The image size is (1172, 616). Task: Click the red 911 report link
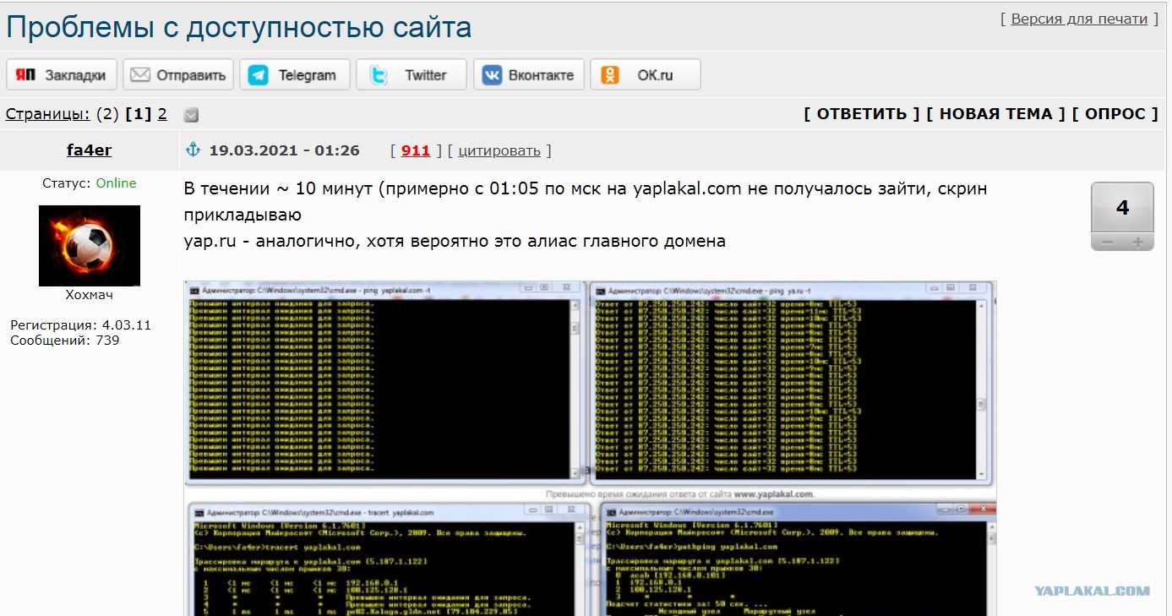(x=416, y=150)
